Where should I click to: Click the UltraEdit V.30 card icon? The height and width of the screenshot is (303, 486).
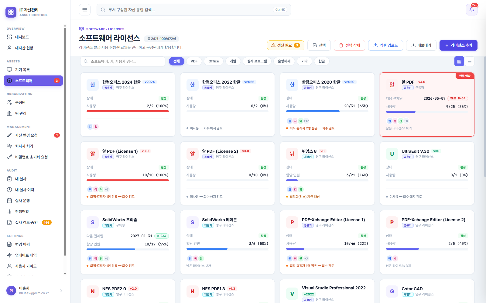(392, 154)
